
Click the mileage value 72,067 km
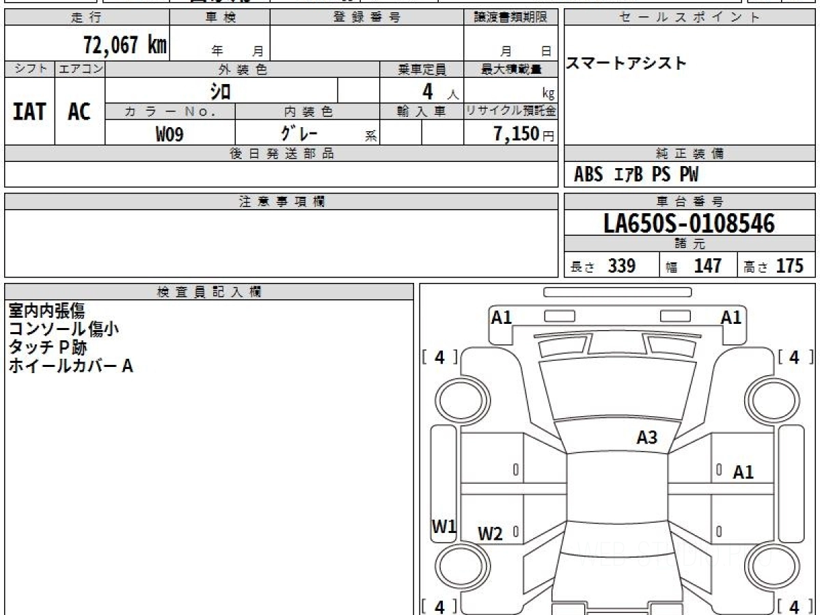125,45
